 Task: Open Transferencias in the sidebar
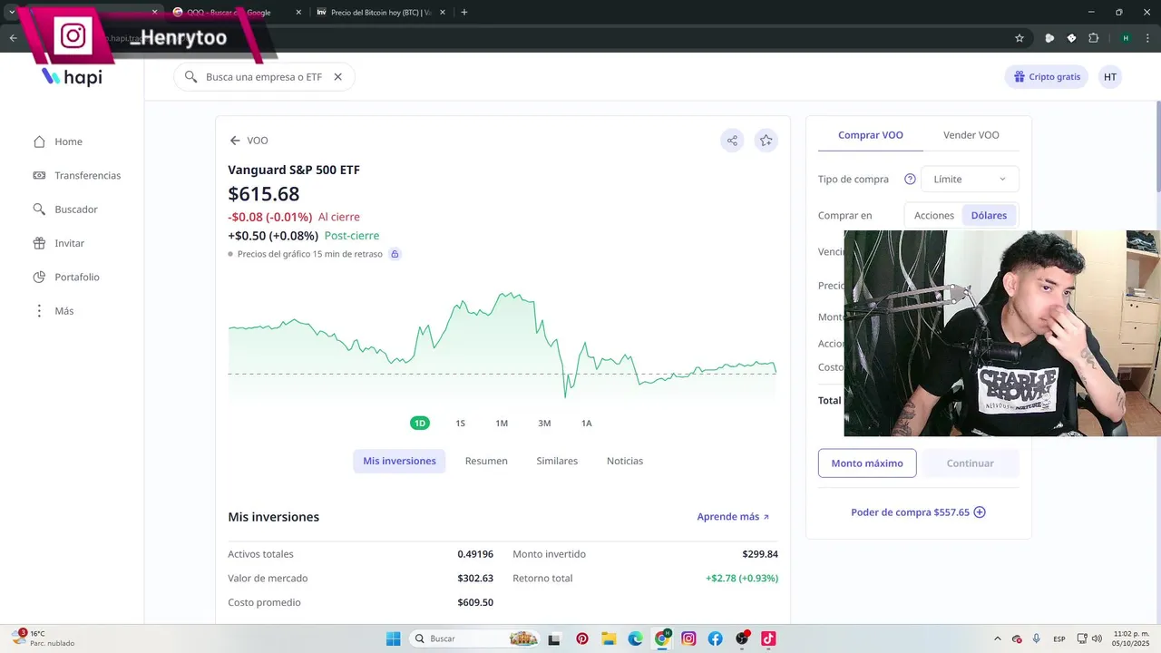click(77, 175)
